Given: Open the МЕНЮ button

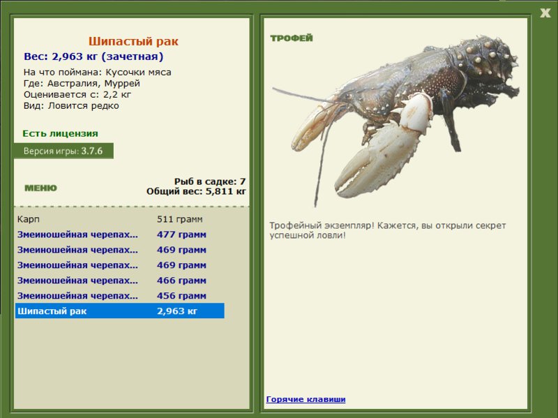Looking at the screenshot, I should [40, 188].
